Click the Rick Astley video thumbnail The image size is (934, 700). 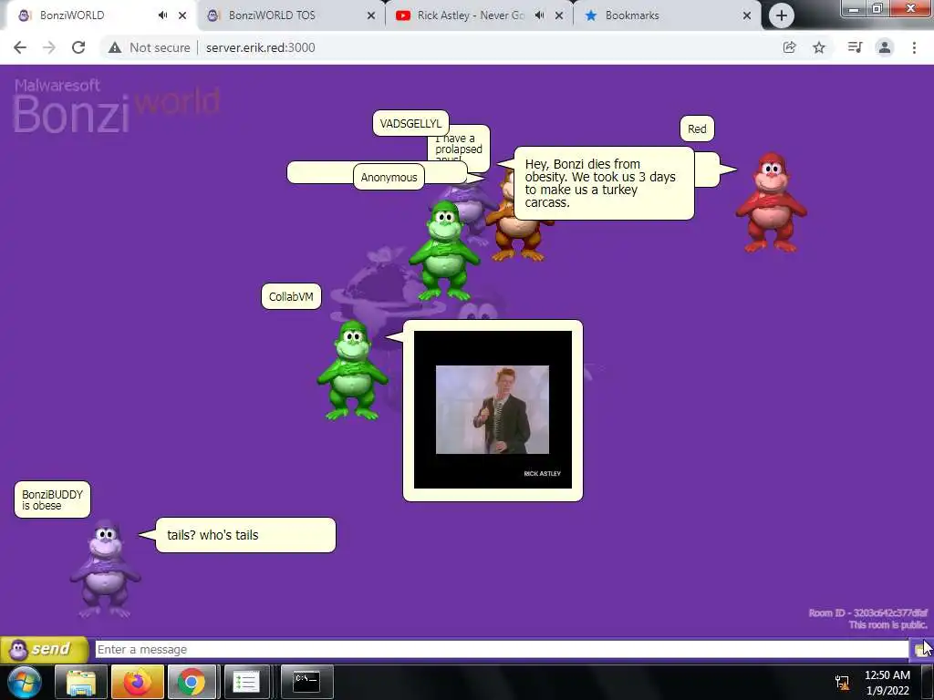[493, 409]
